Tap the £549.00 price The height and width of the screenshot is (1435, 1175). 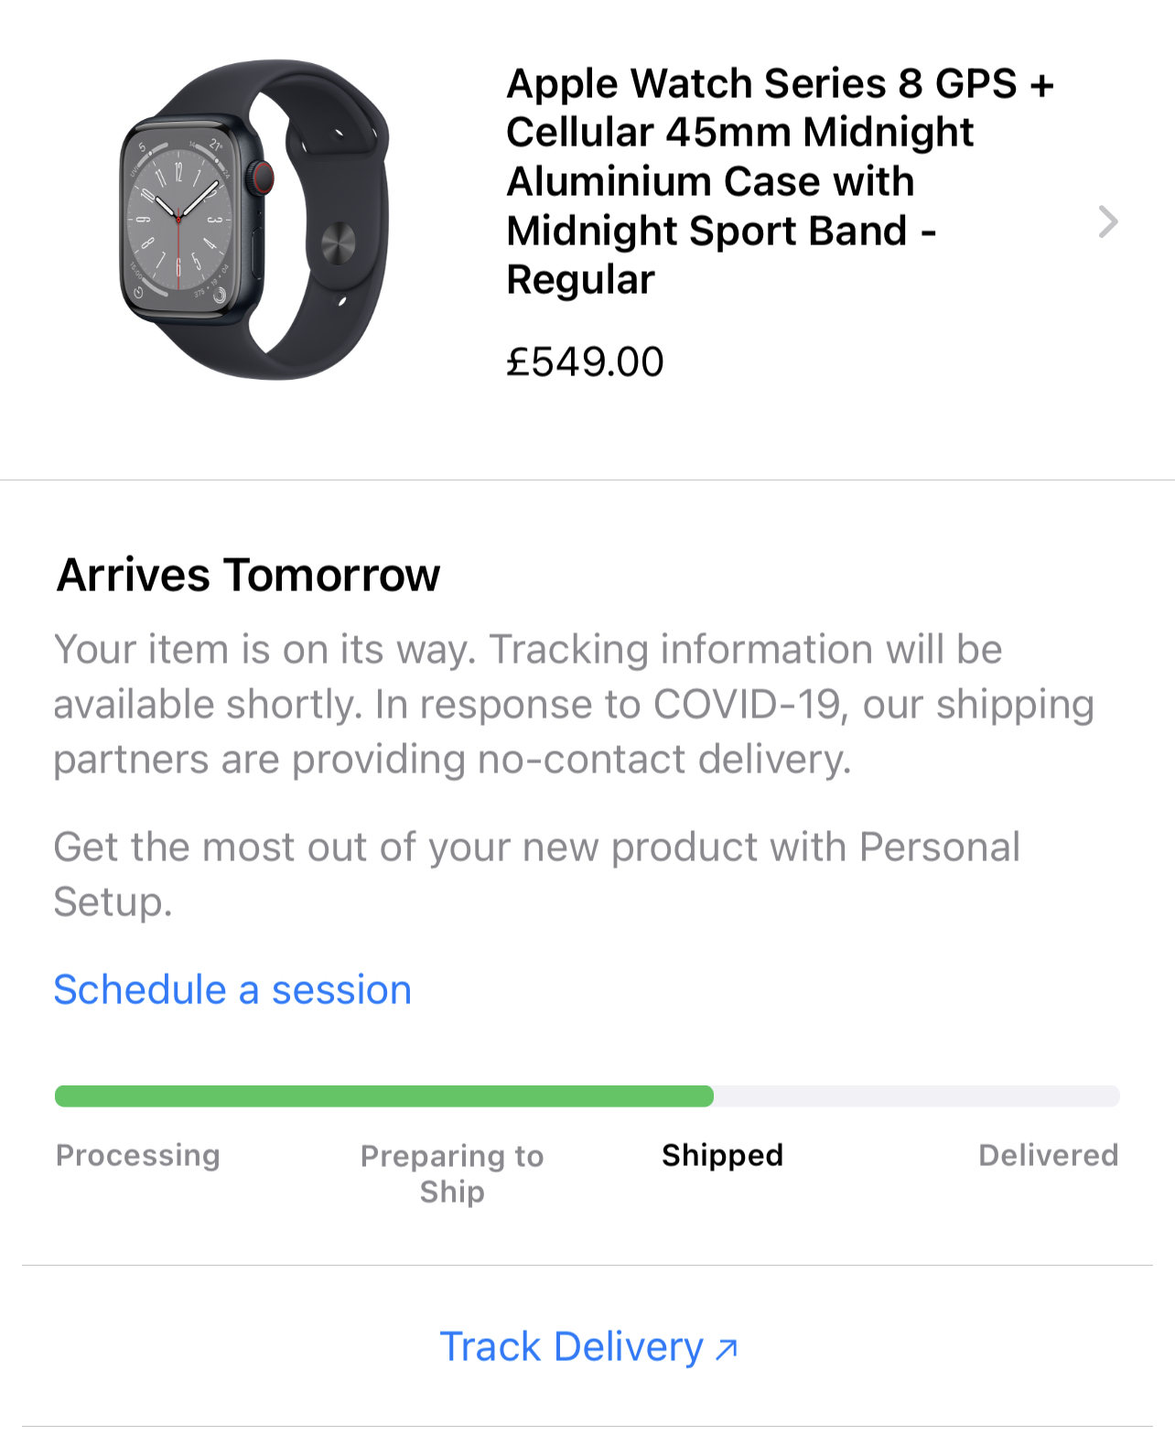pyautogui.click(x=585, y=361)
